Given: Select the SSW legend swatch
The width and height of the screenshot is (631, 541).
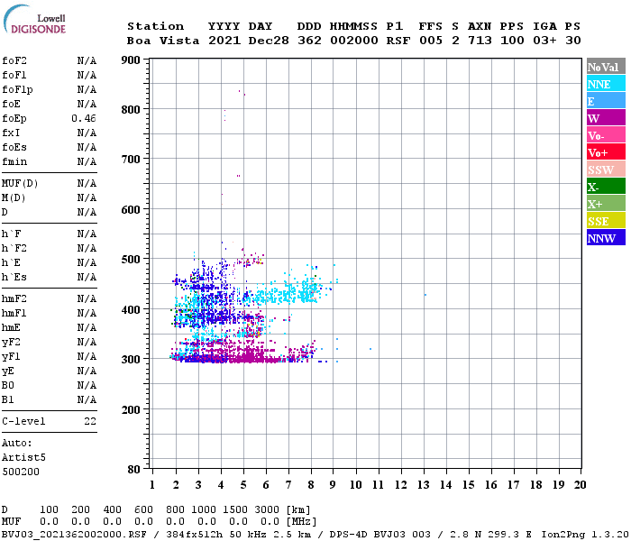Looking at the screenshot, I should tap(606, 170).
